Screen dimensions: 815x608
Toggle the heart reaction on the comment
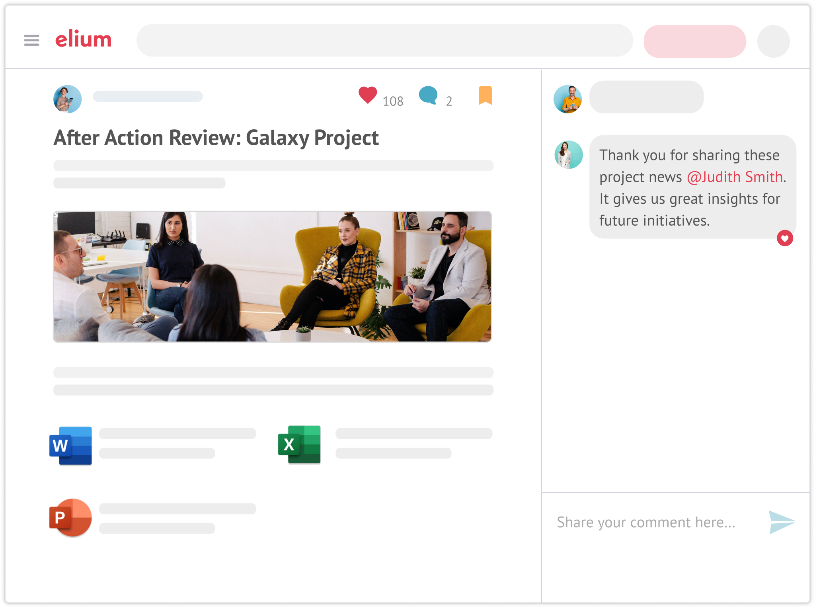pos(785,238)
